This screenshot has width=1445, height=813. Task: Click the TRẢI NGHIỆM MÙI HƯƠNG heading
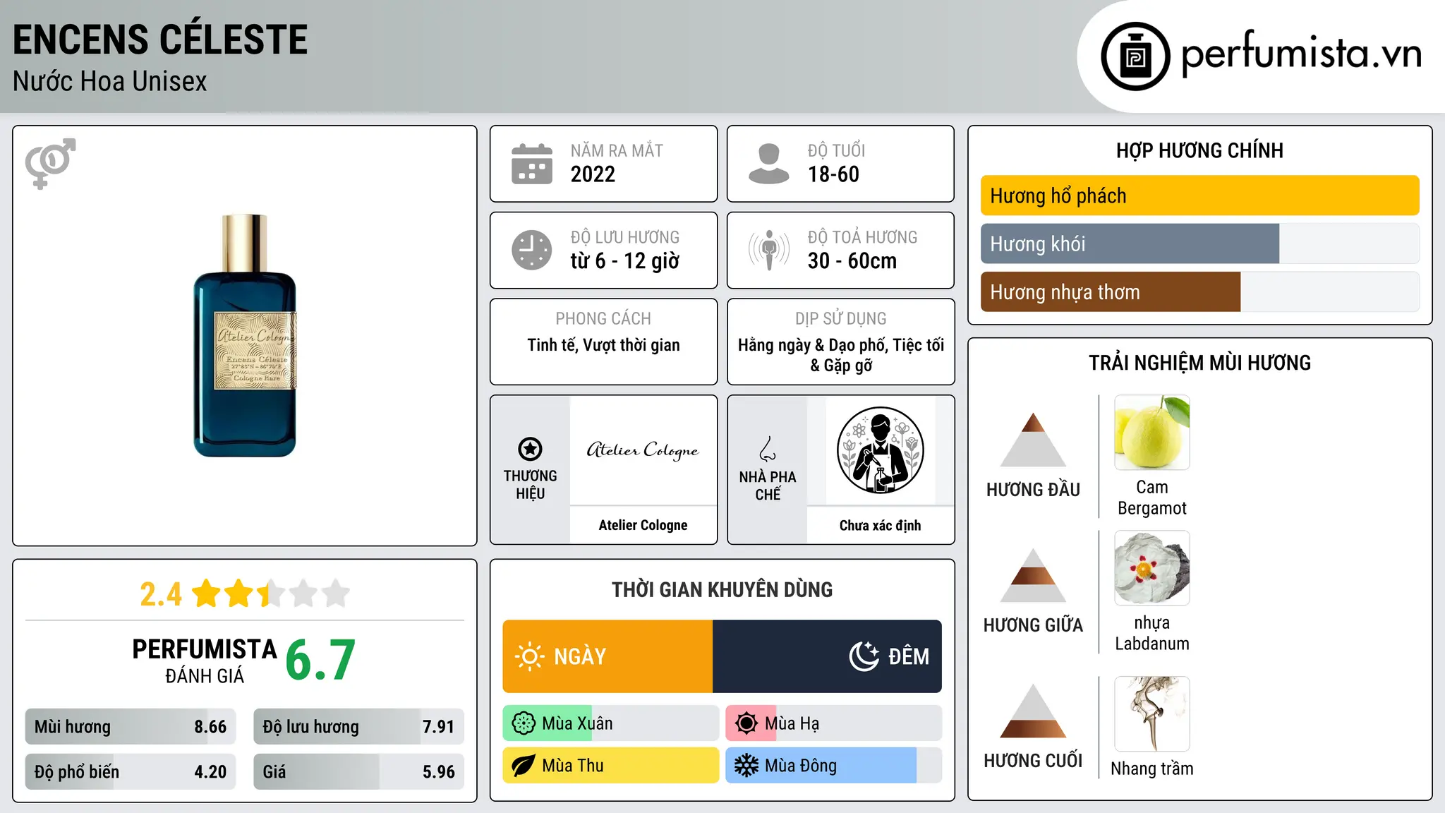(1199, 363)
